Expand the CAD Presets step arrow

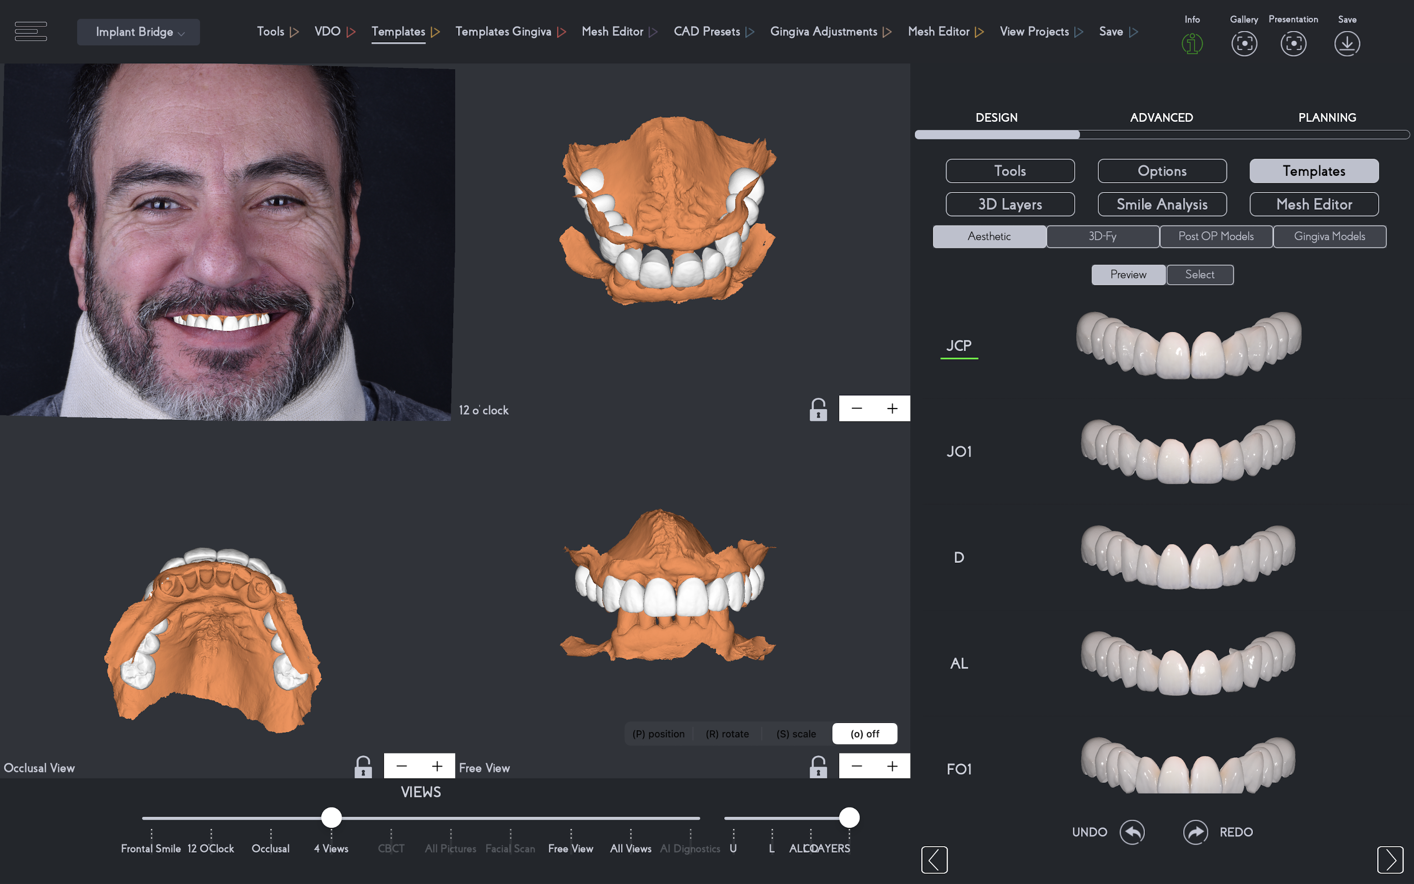pos(750,32)
